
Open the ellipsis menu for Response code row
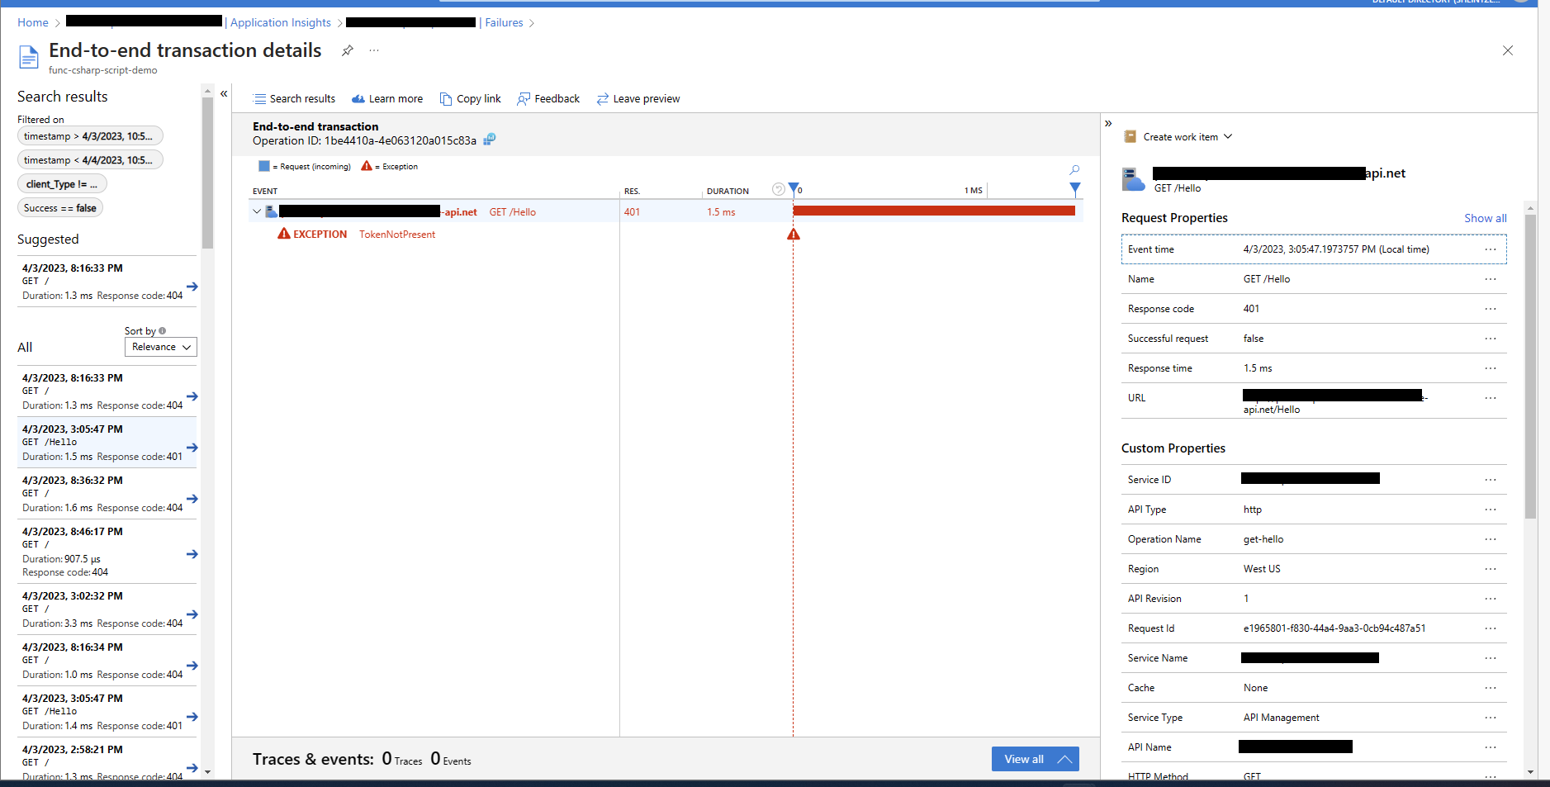click(1491, 309)
